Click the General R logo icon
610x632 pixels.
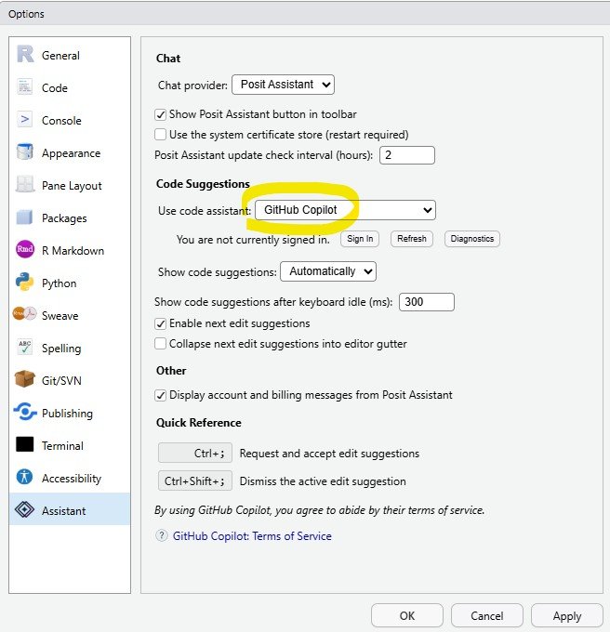click(25, 55)
